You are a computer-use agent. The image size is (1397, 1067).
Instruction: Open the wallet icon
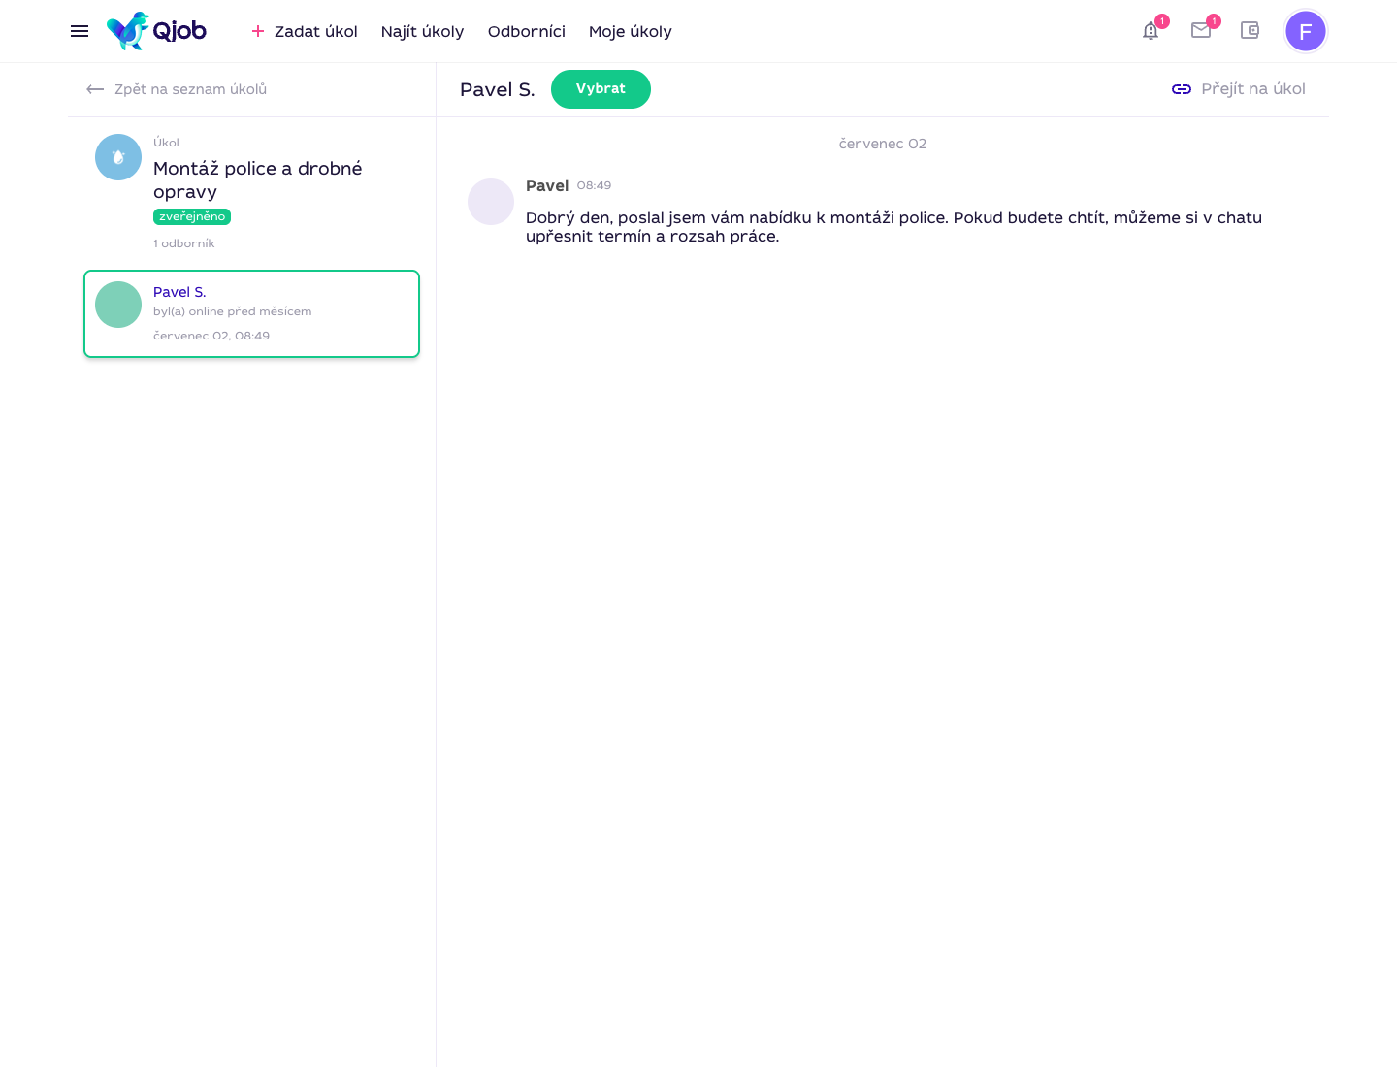[x=1251, y=30]
